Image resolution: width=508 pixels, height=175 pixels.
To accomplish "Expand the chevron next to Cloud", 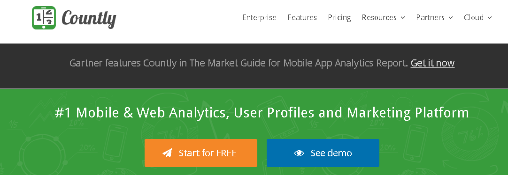I will click(x=489, y=18).
